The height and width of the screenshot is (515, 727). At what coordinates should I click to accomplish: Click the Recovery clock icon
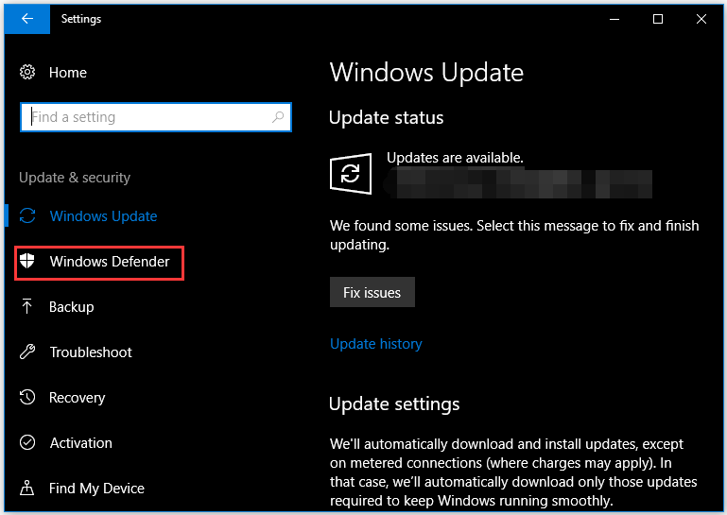pyautogui.click(x=27, y=397)
